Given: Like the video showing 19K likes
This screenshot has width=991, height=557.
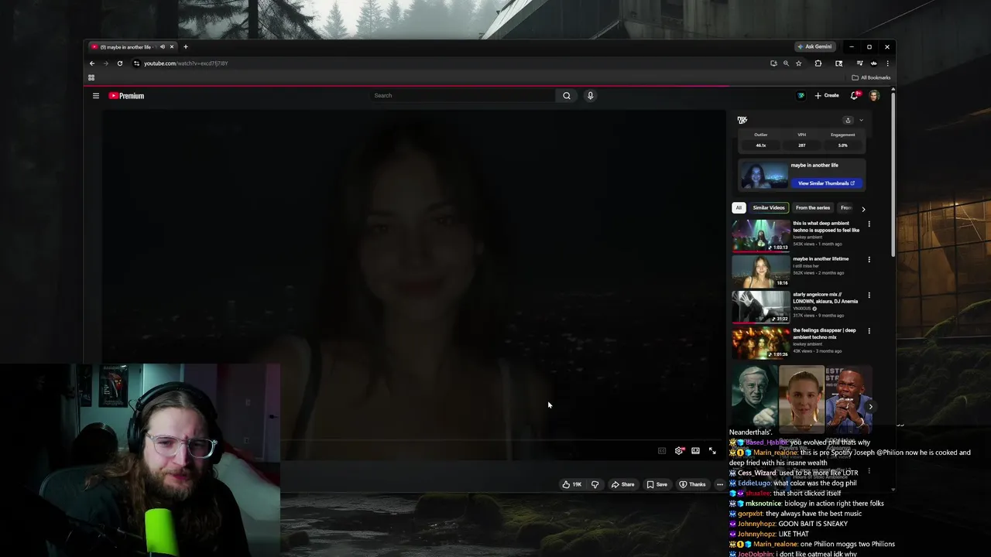Looking at the screenshot, I should pyautogui.click(x=572, y=484).
